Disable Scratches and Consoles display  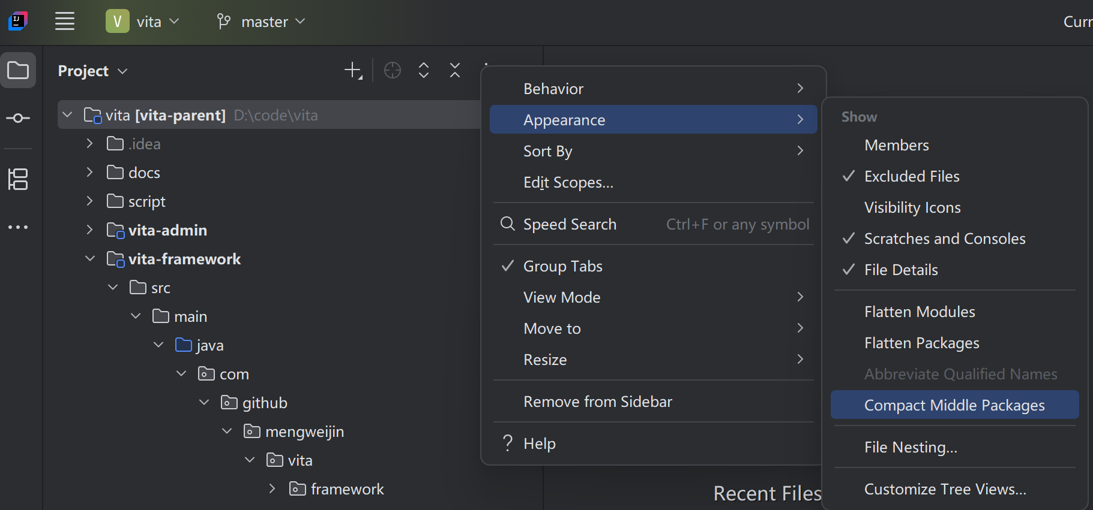coord(944,239)
